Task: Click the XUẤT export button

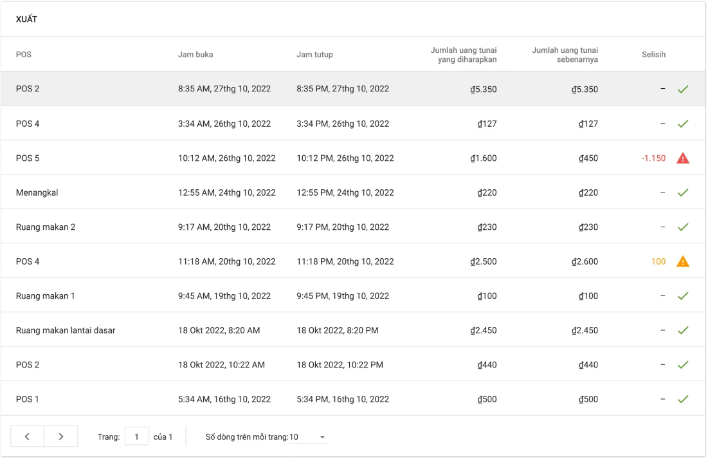Action: 27,19
